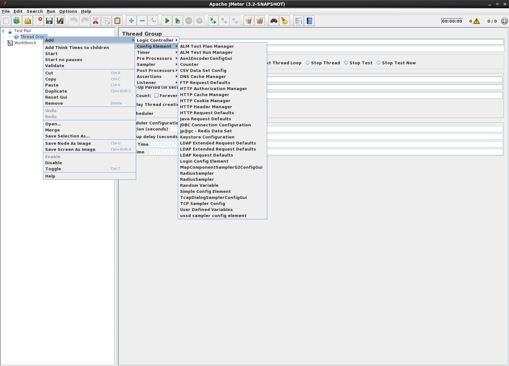The width and height of the screenshot is (509, 366).
Task: Select the Start no pauses icon
Action: pos(178,21)
